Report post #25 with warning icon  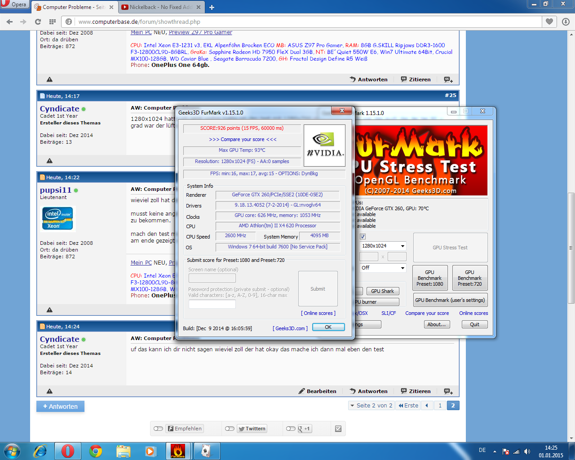pos(49,161)
